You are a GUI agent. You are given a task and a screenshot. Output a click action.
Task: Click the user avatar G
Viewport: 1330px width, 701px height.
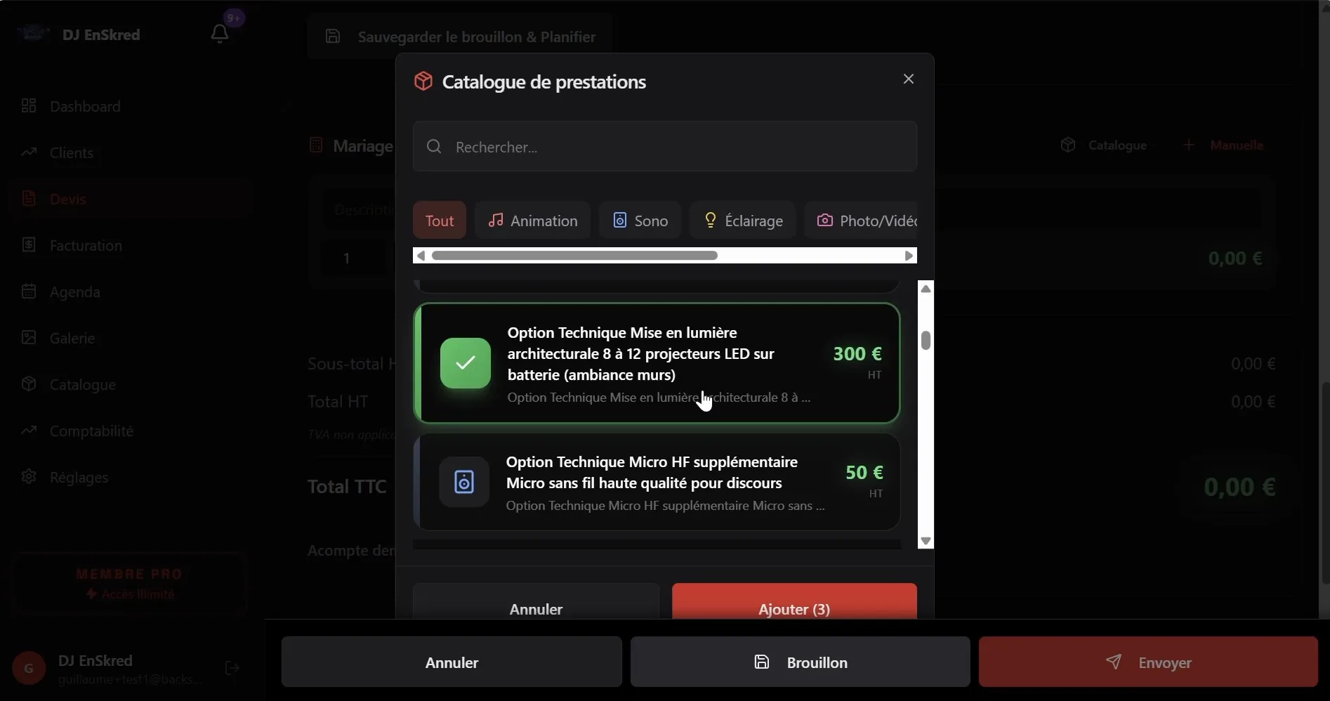tap(29, 669)
